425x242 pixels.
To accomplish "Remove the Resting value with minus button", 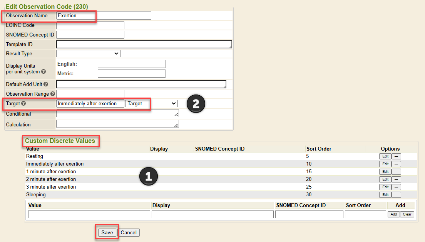I will pos(396,156).
